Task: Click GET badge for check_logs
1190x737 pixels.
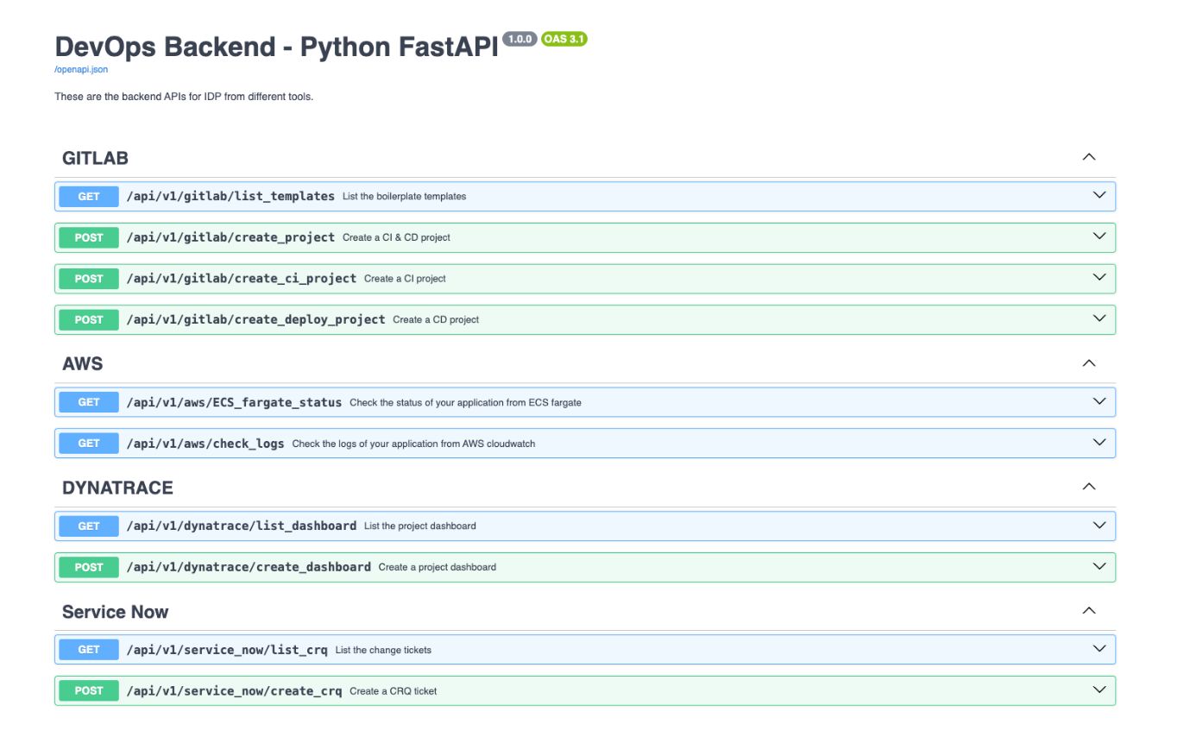Action: click(x=89, y=444)
